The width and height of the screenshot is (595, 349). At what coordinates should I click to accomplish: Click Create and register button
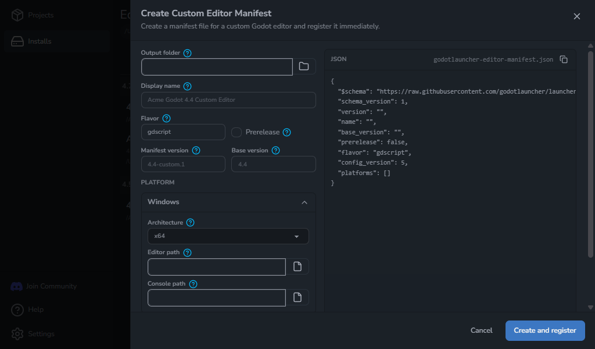coord(545,331)
